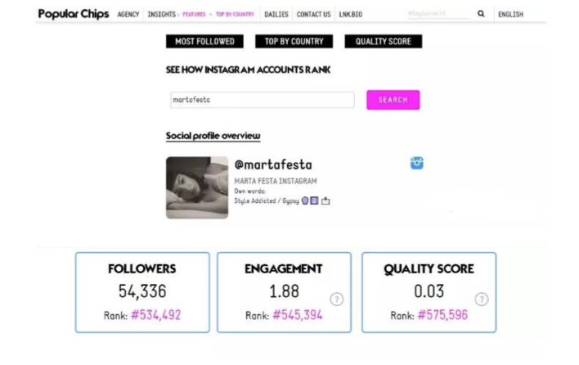Click the header hashtag search box
The height and width of the screenshot is (365, 579).
(x=438, y=15)
